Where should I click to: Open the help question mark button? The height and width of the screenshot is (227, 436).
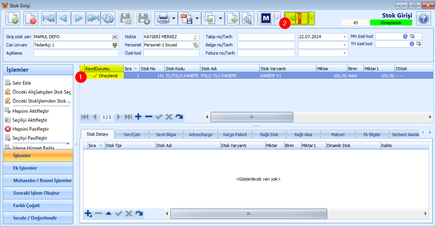pyautogui.click(x=424, y=19)
